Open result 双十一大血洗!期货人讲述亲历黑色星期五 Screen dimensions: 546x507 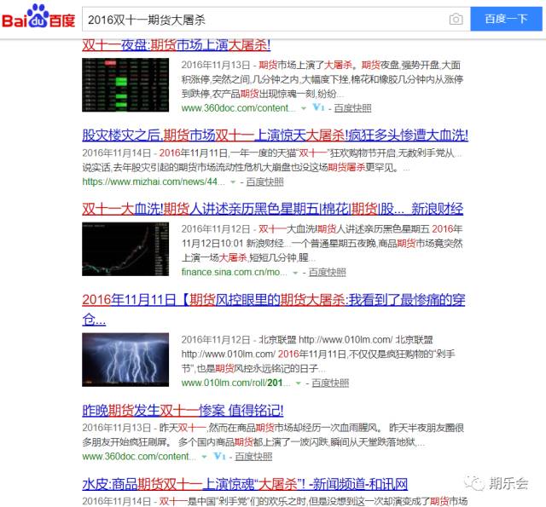(x=273, y=209)
